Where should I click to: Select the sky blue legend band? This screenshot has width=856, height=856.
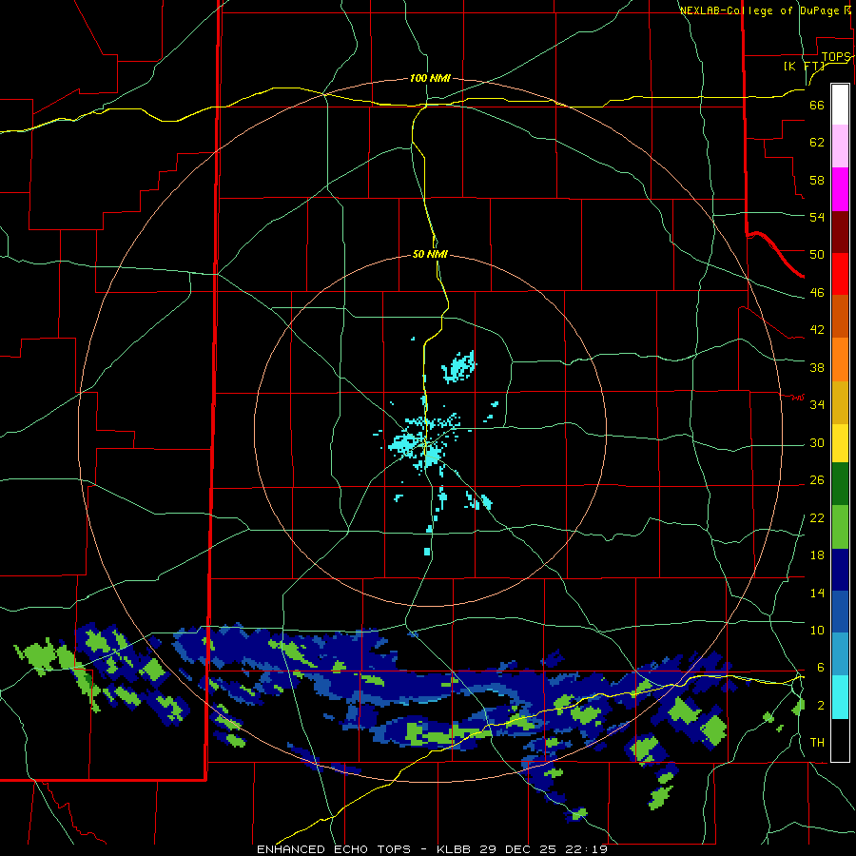pos(840,654)
